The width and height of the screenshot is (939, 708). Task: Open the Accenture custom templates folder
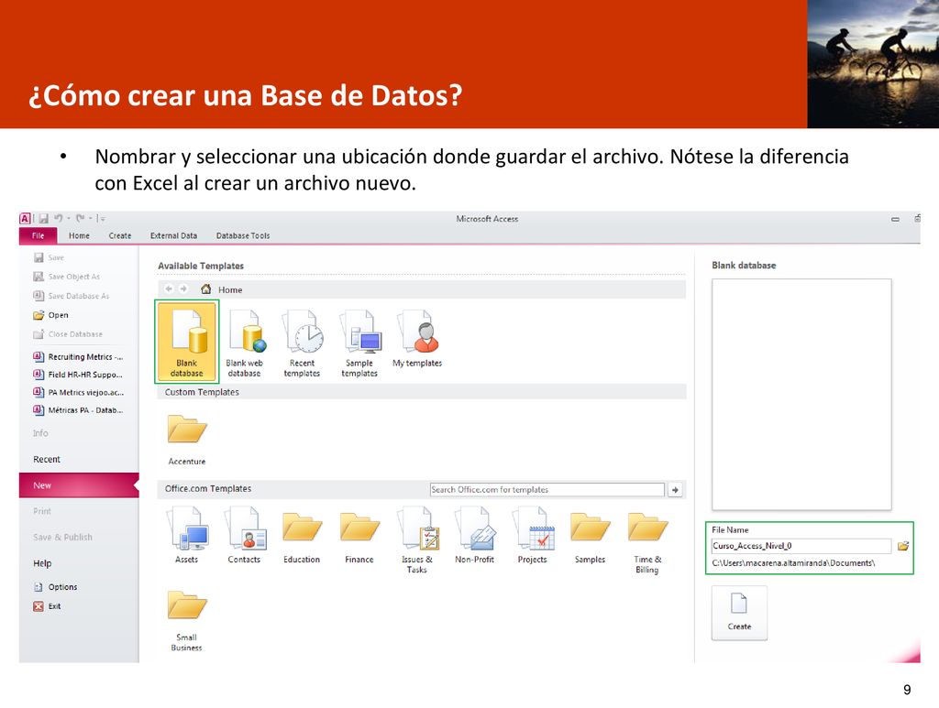coord(187,440)
